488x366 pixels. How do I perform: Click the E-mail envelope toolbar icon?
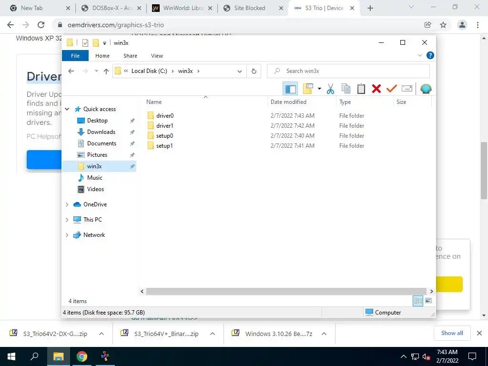tap(407, 89)
